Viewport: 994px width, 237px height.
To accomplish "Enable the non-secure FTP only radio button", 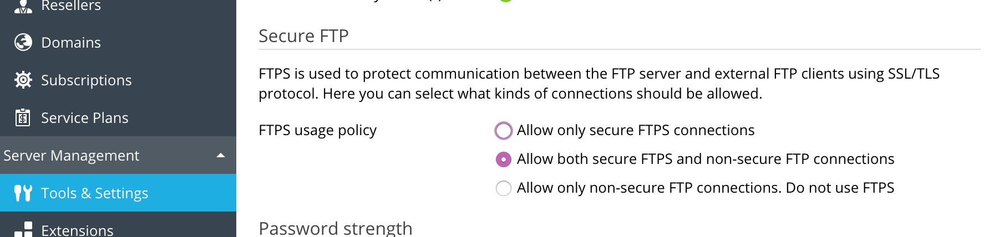I will pyautogui.click(x=503, y=188).
